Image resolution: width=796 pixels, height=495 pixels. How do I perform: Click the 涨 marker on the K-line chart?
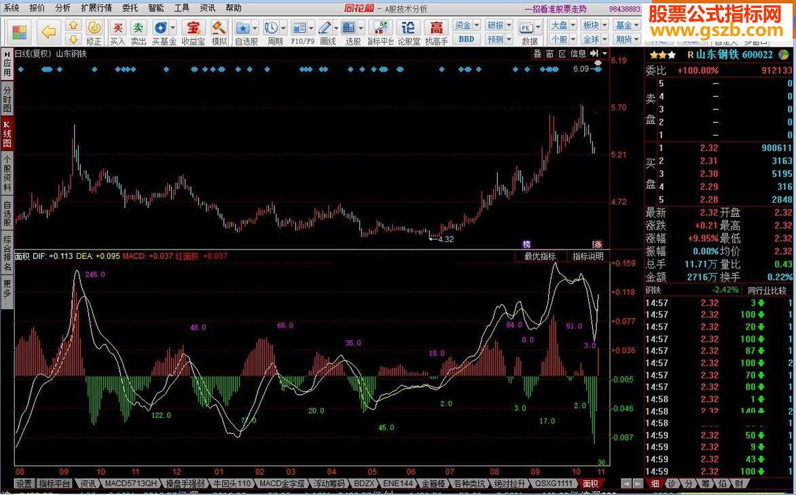597,245
